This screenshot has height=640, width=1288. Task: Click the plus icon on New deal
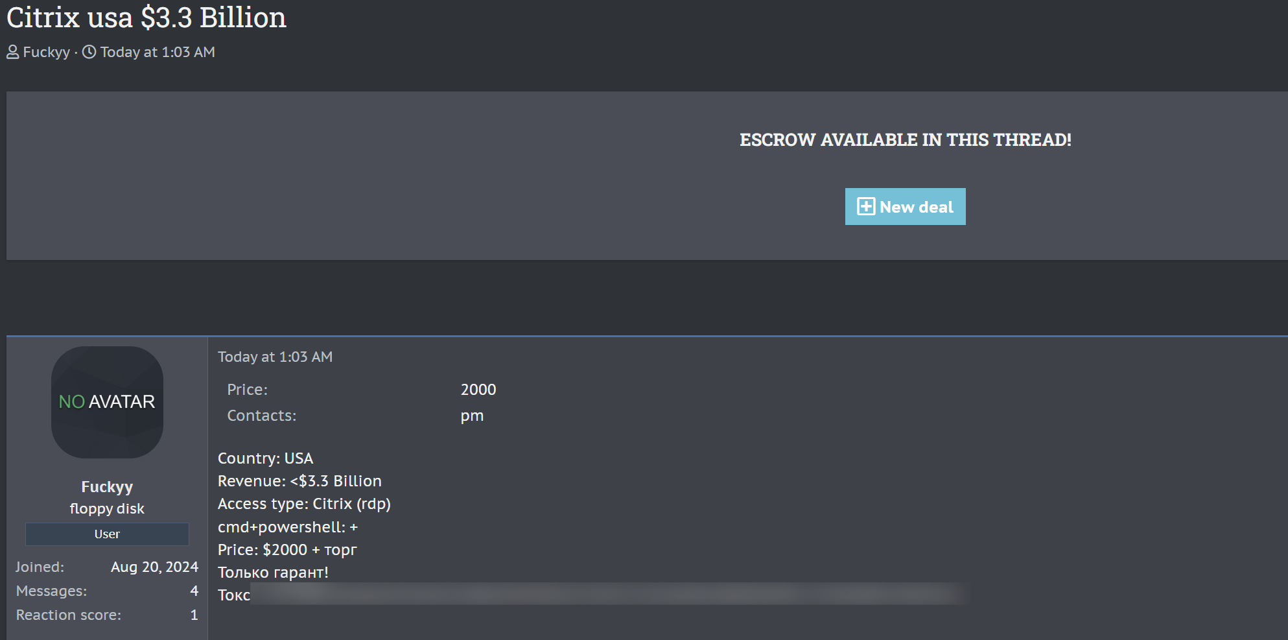[x=865, y=207]
